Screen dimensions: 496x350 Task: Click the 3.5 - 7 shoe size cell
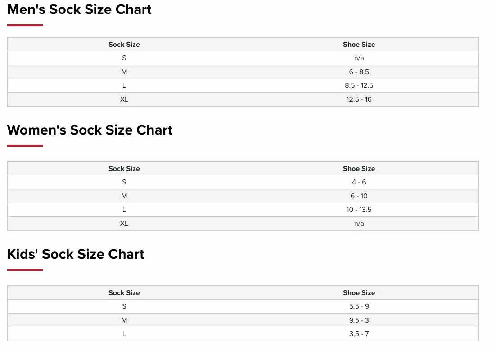point(359,334)
